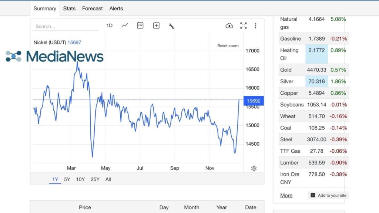Switch to the Forecast tab
This screenshot has height=213, width=379.
(x=93, y=8)
